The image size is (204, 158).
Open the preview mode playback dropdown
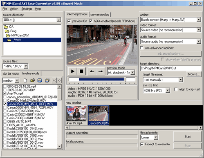coord(133,72)
